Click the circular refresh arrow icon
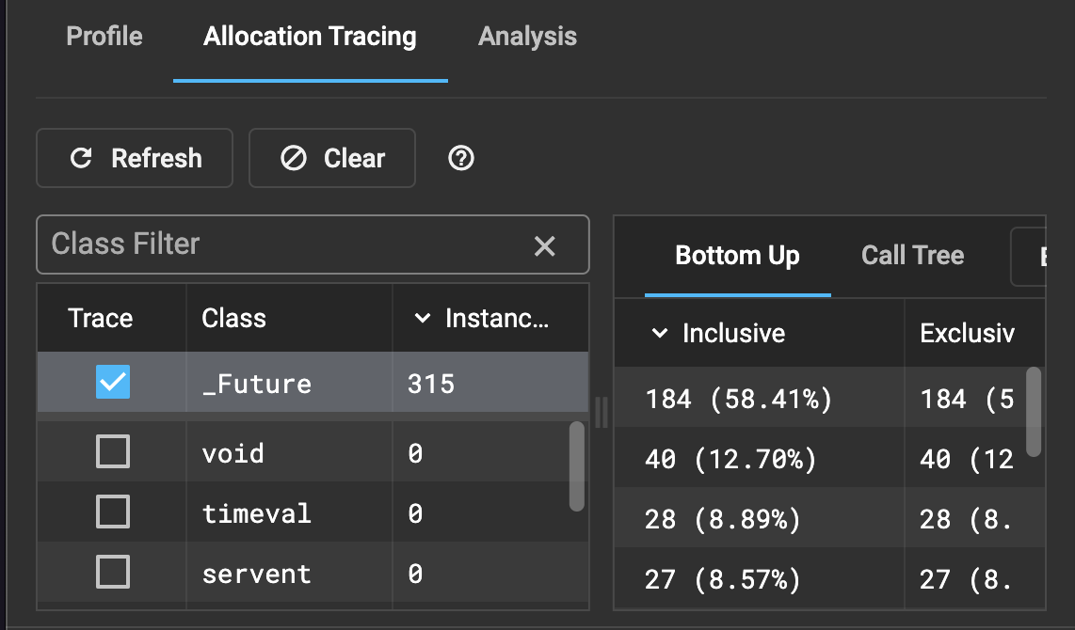The height and width of the screenshot is (630, 1075). pyautogui.click(x=81, y=158)
